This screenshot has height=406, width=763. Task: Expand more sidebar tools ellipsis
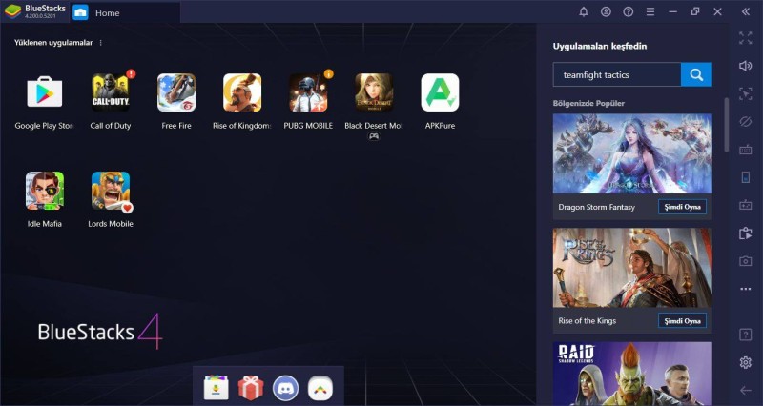tap(746, 289)
